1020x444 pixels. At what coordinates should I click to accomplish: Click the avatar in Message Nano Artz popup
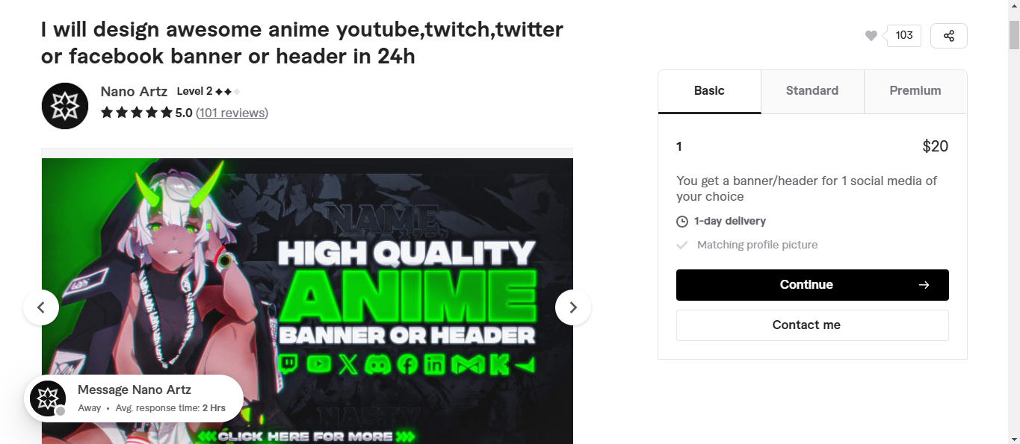48,398
